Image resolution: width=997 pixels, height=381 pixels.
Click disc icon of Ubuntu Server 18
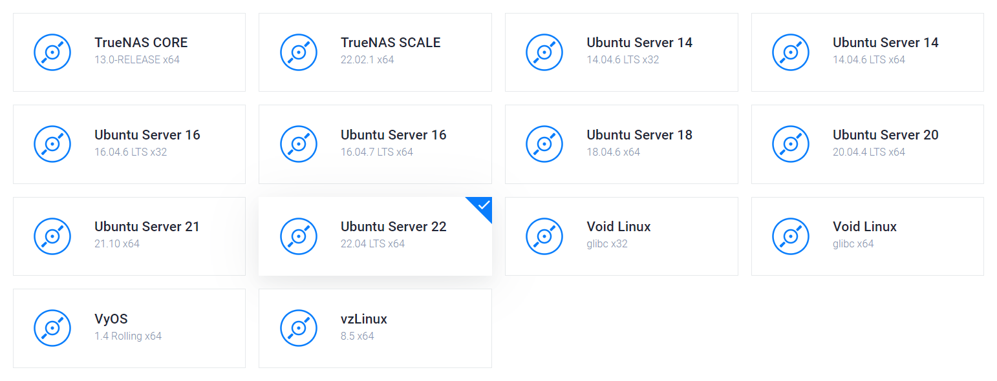pyautogui.click(x=544, y=144)
